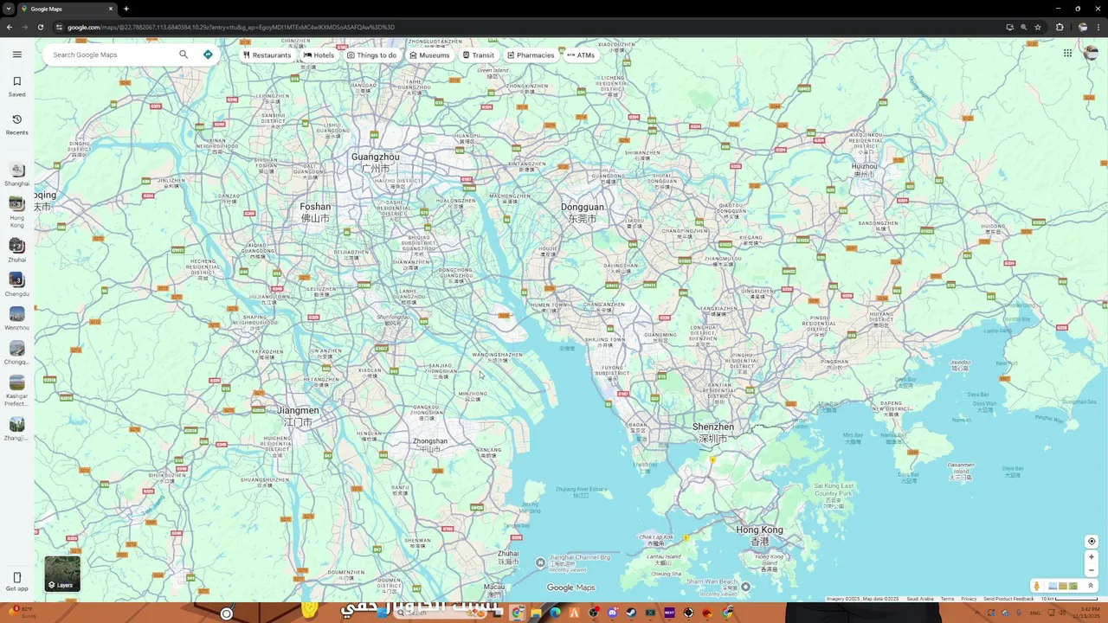The height and width of the screenshot is (623, 1108).
Task: Click Send Product Feedback
Action: [x=1008, y=599]
